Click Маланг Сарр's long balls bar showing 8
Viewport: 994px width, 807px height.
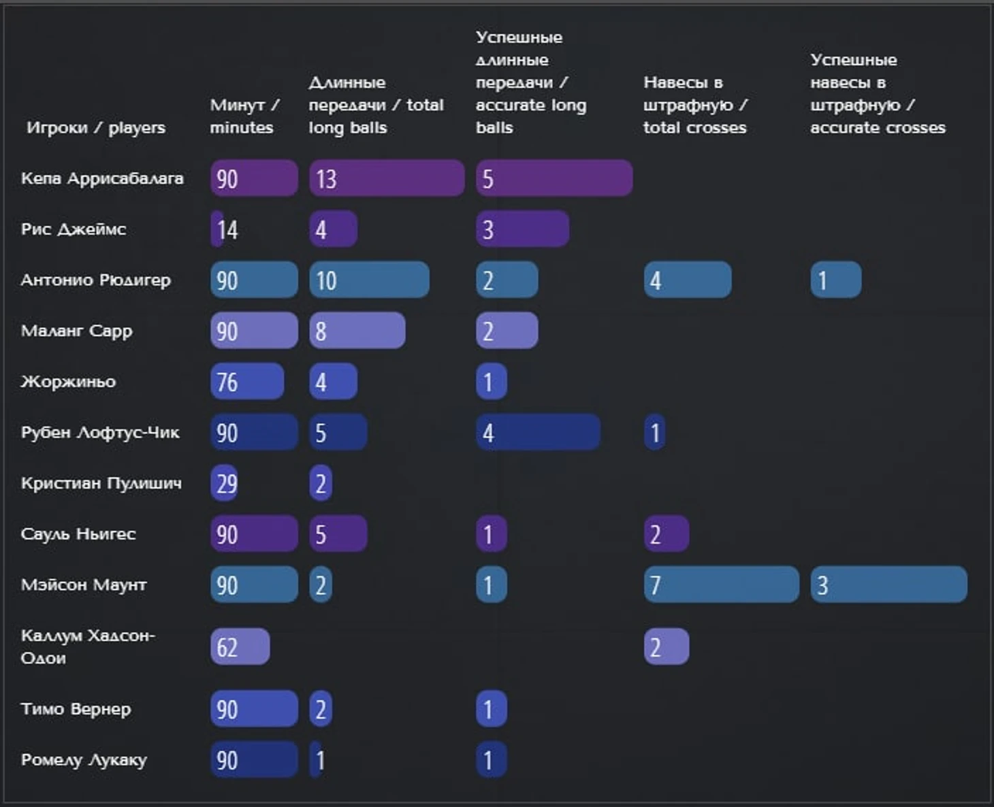tap(357, 331)
